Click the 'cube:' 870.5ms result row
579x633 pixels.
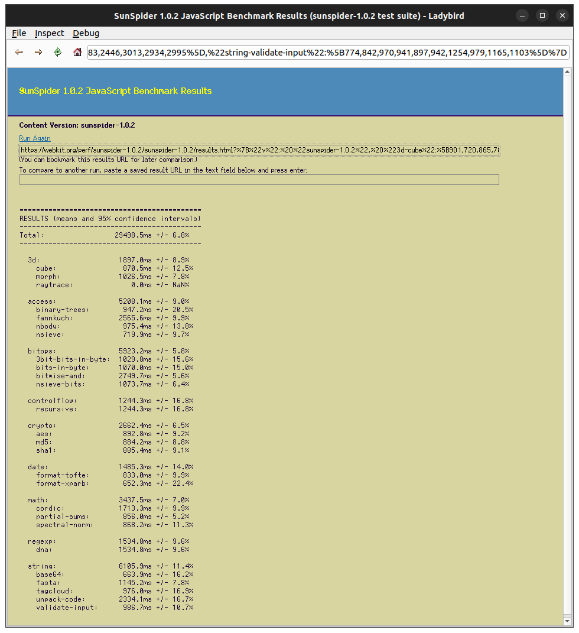(x=115, y=268)
